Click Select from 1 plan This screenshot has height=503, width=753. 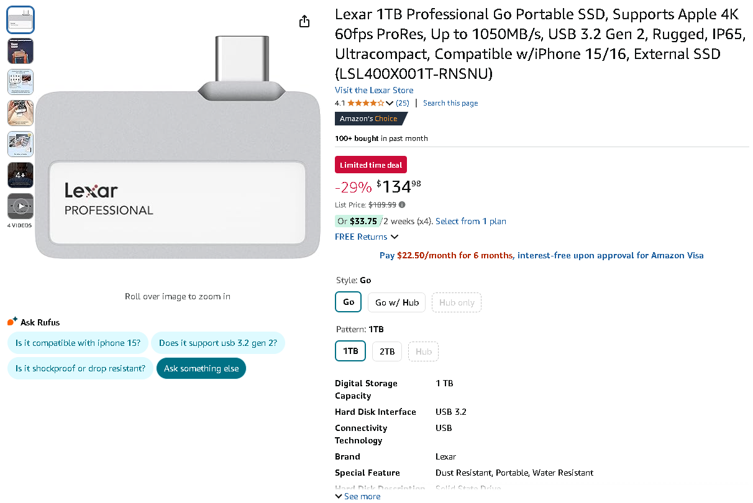tap(470, 221)
